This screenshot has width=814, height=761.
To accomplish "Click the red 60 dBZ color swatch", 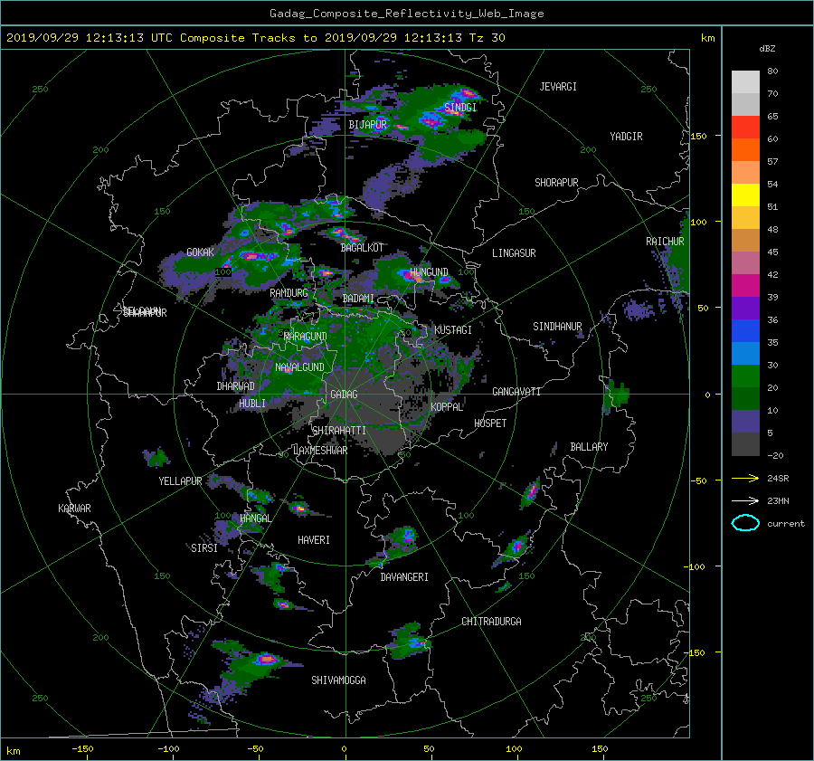I will click(745, 127).
